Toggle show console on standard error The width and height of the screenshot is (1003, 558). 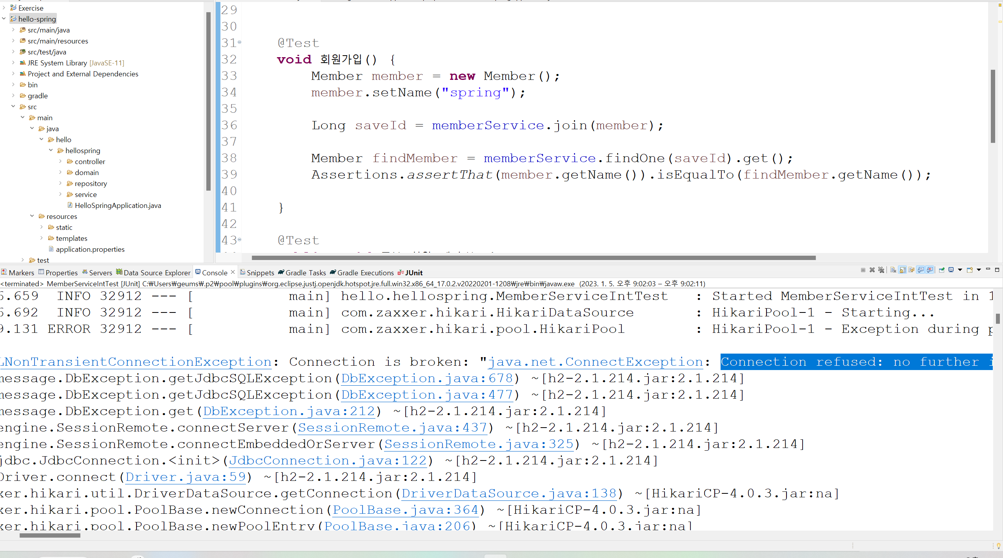[930, 270]
